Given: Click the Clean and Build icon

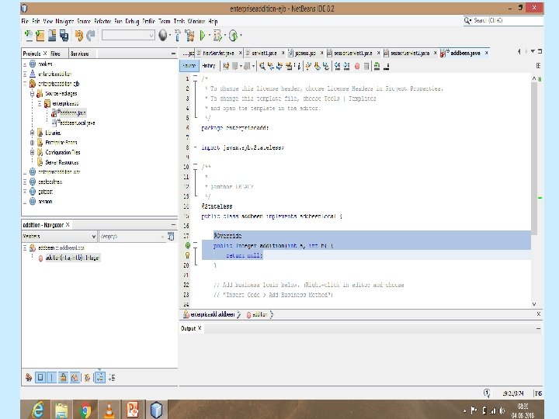Looking at the screenshot, I should tap(189, 35).
